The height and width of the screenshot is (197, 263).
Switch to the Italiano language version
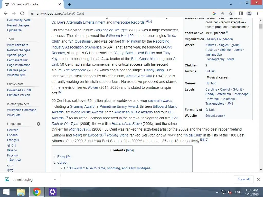pos(12,150)
